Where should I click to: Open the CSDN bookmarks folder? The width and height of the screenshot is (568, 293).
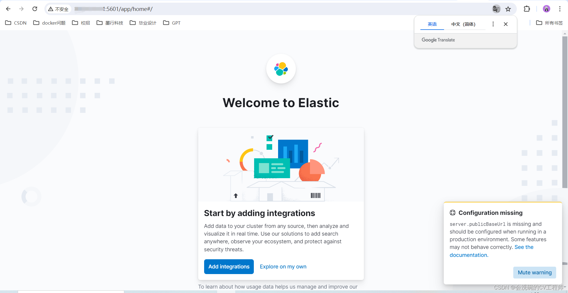click(x=16, y=23)
